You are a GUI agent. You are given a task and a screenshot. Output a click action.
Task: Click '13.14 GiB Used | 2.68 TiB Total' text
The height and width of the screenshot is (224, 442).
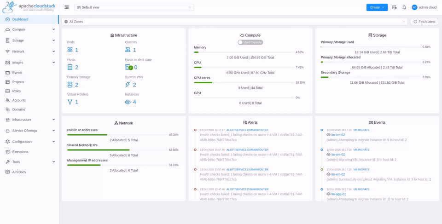pos(377,52)
